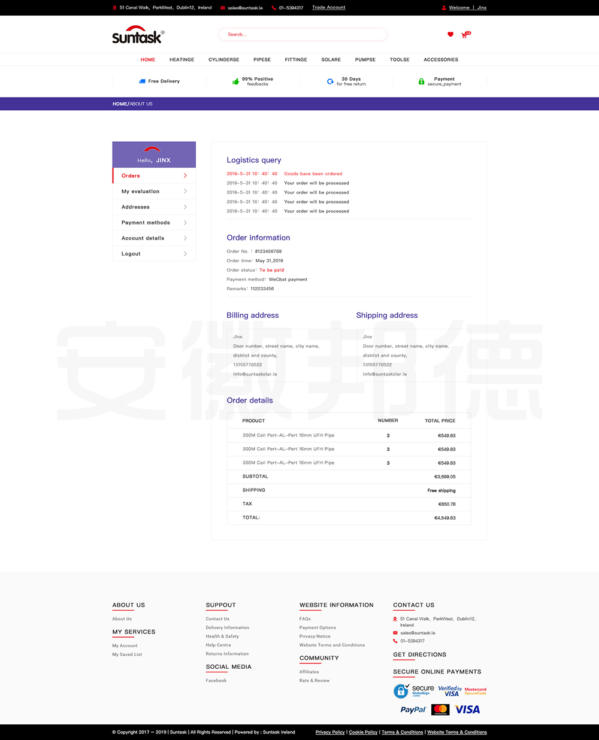
Task: Focus the Search input field
Action: tap(302, 35)
